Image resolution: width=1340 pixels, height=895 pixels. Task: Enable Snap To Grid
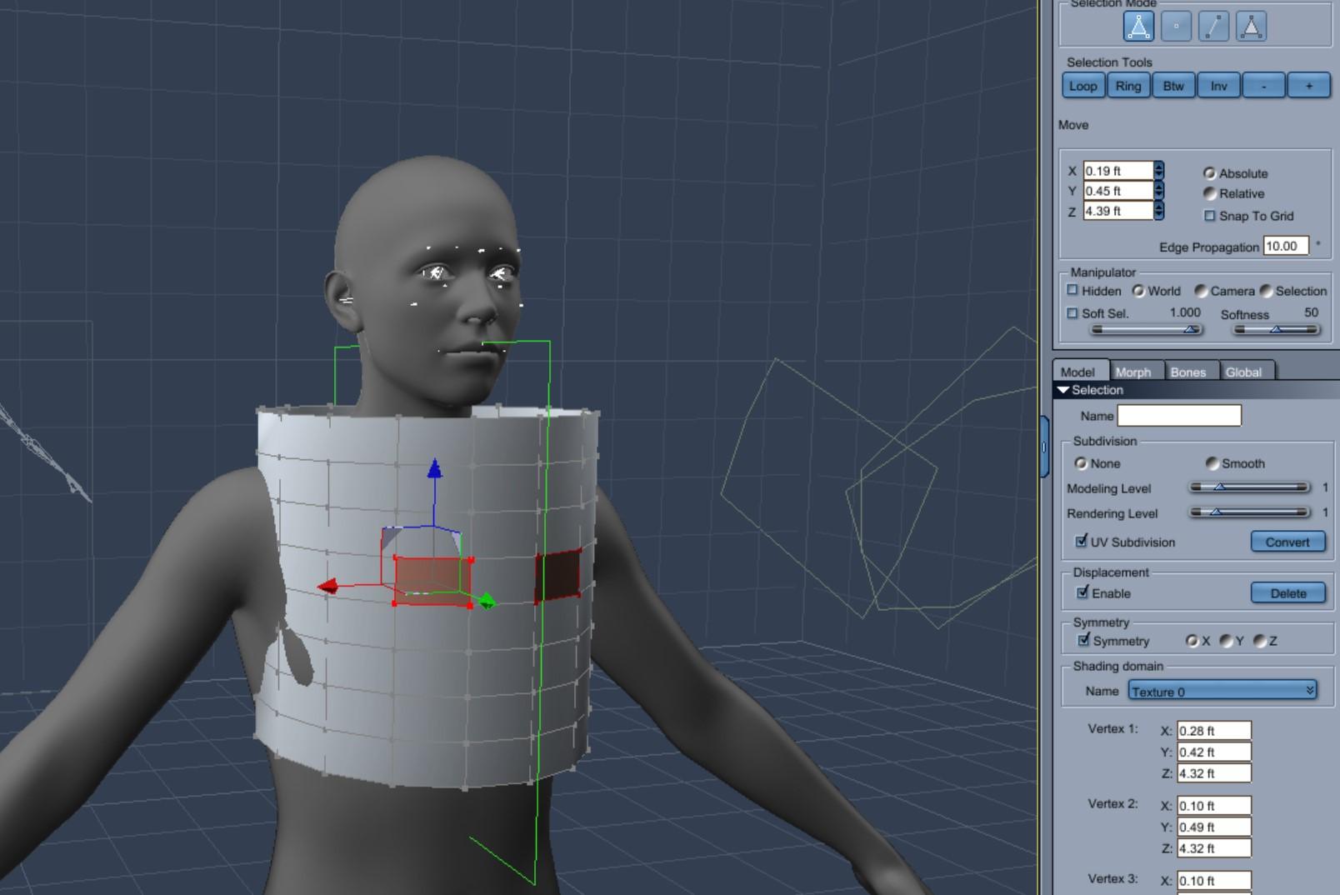(x=1210, y=216)
